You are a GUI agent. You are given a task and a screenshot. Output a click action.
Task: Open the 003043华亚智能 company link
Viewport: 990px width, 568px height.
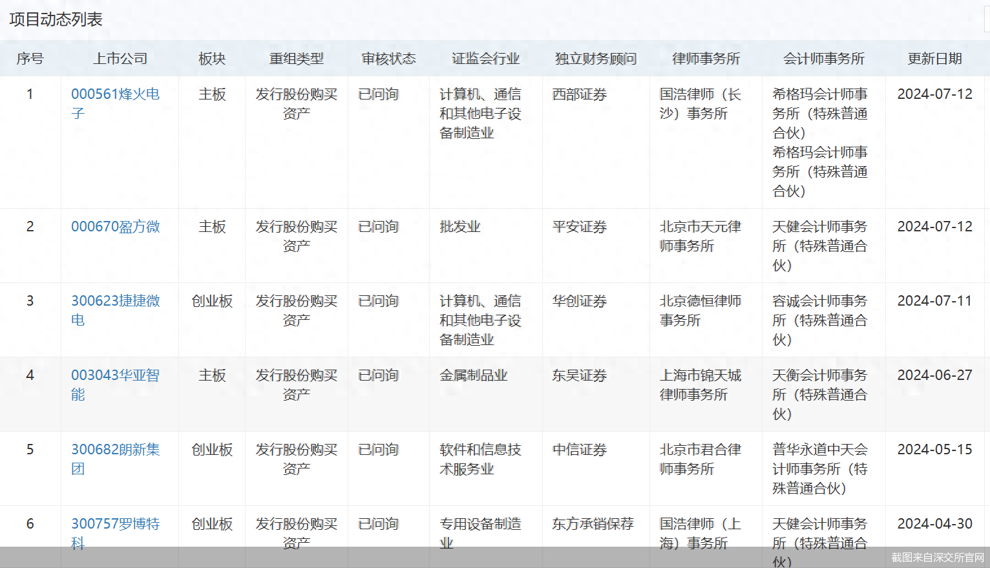click(x=115, y=384)
